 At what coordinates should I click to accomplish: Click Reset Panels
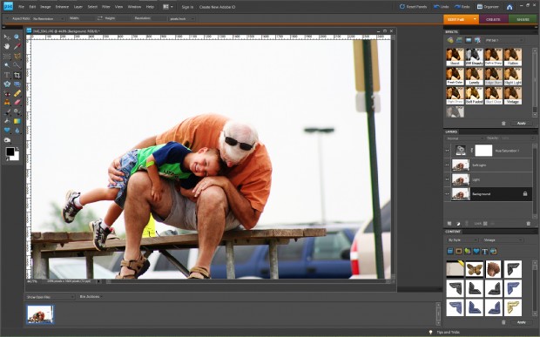(413, 7)
